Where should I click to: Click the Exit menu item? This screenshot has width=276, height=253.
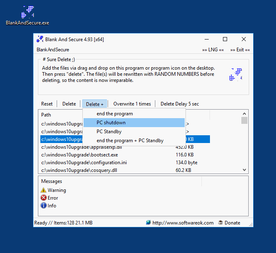point(240,50)
